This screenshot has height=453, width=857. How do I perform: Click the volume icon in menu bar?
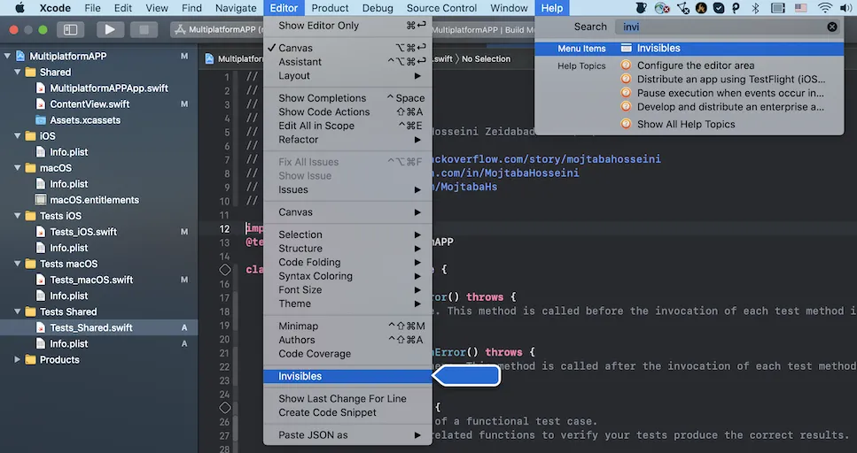click(846, 8)
